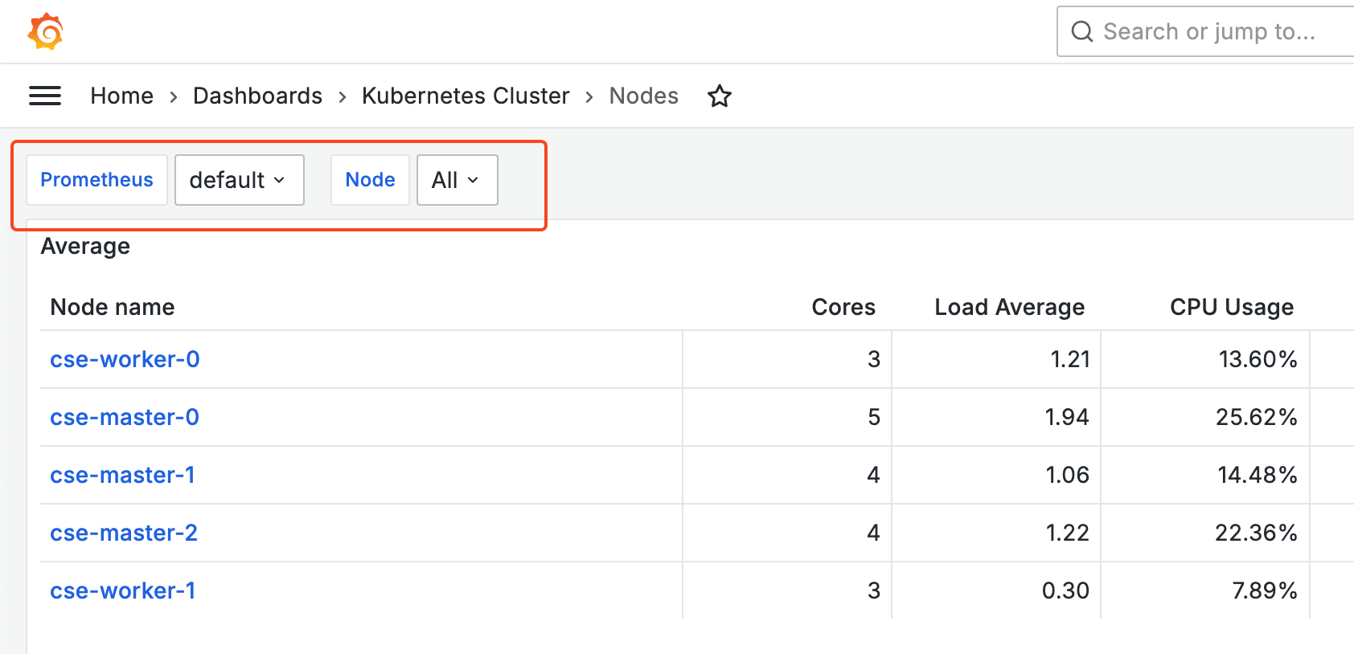This screenshot has width=1354, height=654.
Task: Sort table by Node name column
Action: coord(113,307)
